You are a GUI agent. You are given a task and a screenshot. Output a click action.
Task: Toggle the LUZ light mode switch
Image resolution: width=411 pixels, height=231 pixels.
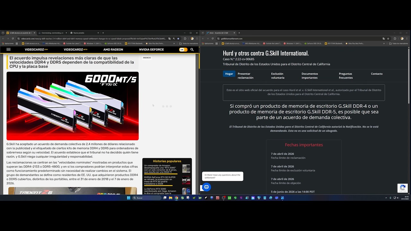[x=183, y=50]
